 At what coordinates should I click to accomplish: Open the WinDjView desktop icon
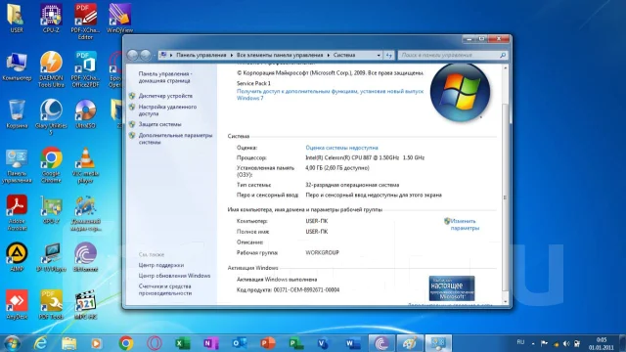[x=119, y=19]
